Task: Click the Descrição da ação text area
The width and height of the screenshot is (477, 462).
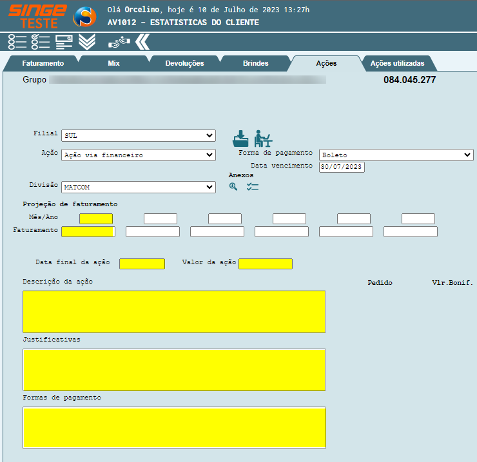Action: click(x=174, y=312)
